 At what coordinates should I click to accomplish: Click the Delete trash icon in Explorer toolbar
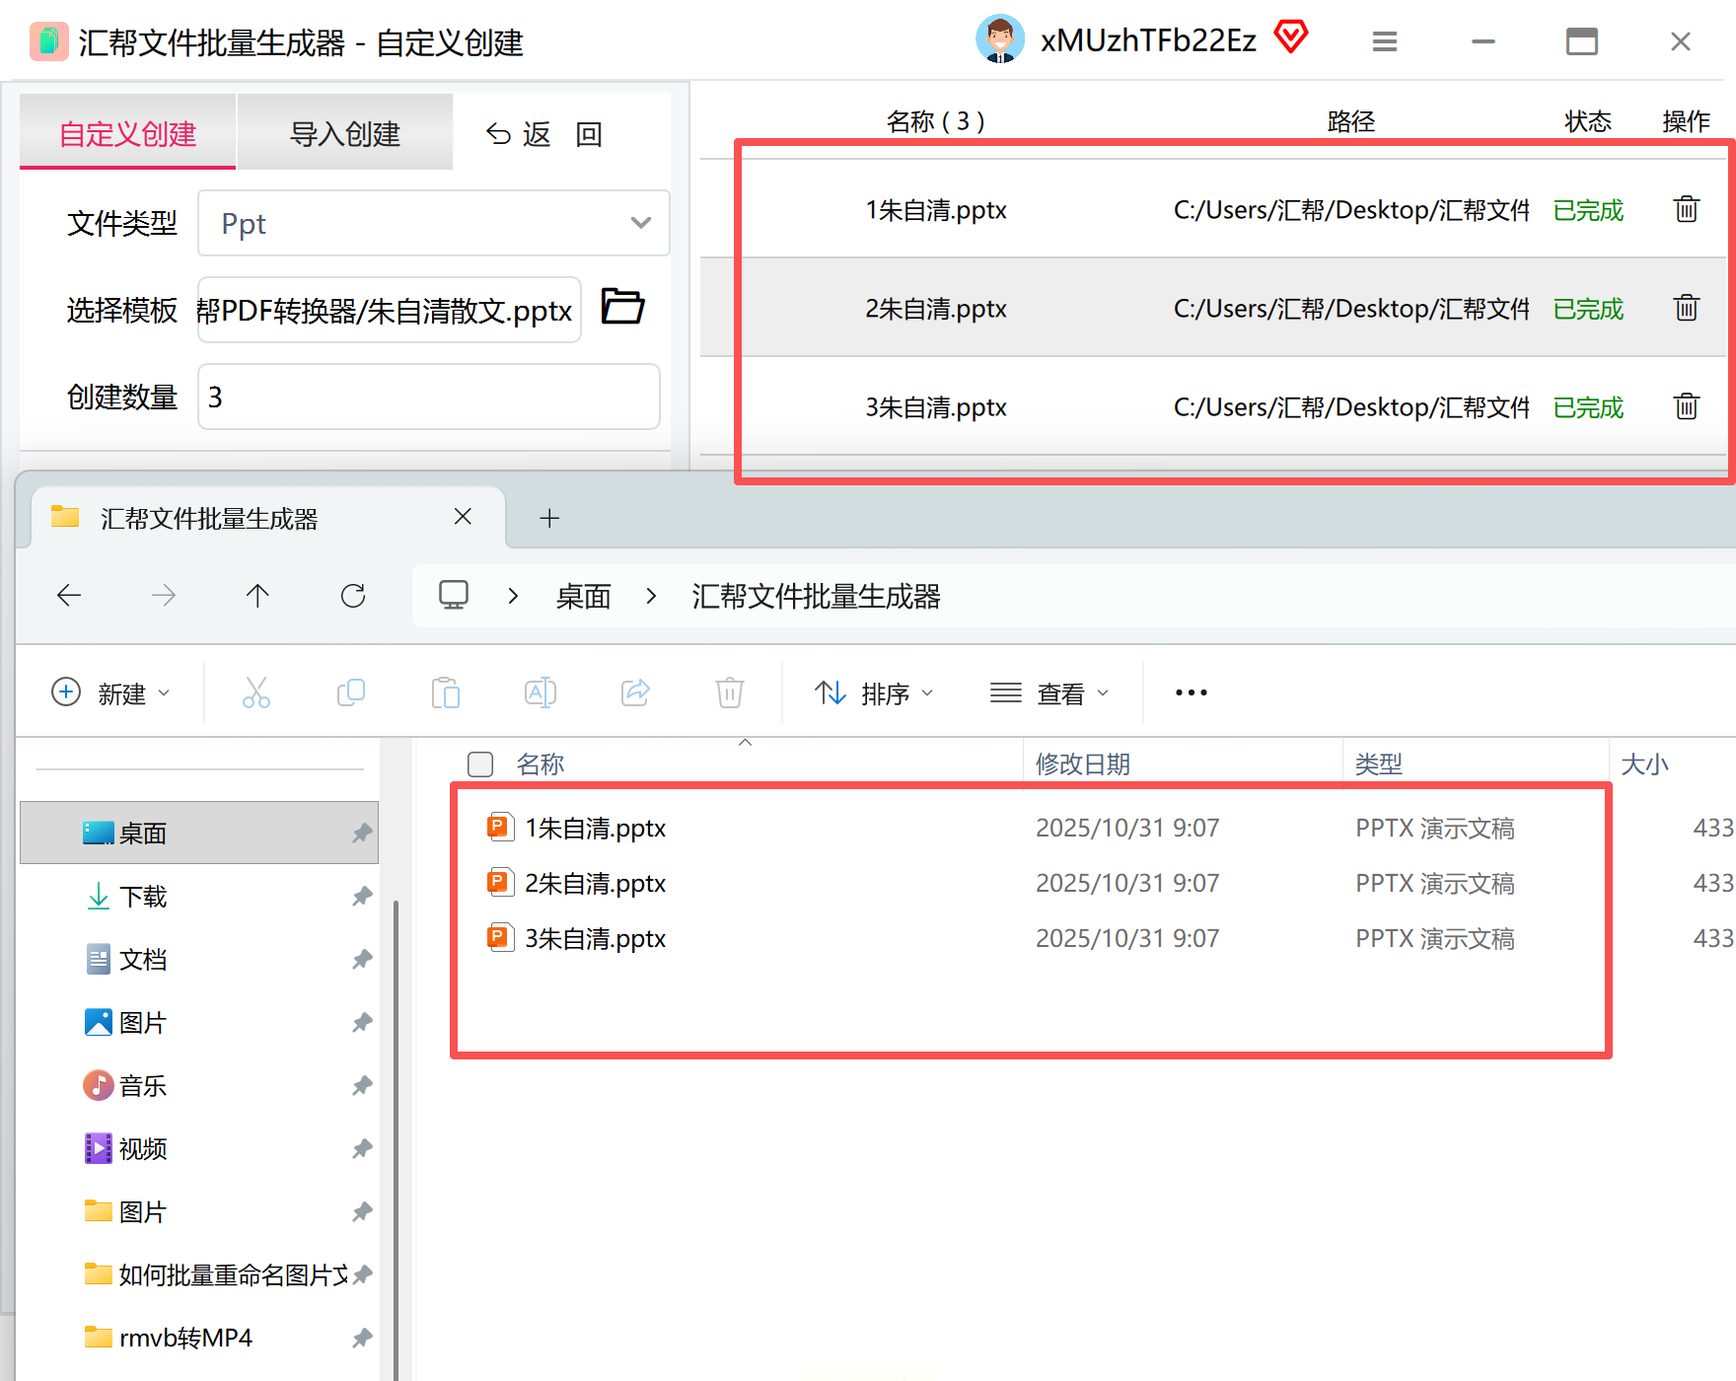tap(729, 692)
